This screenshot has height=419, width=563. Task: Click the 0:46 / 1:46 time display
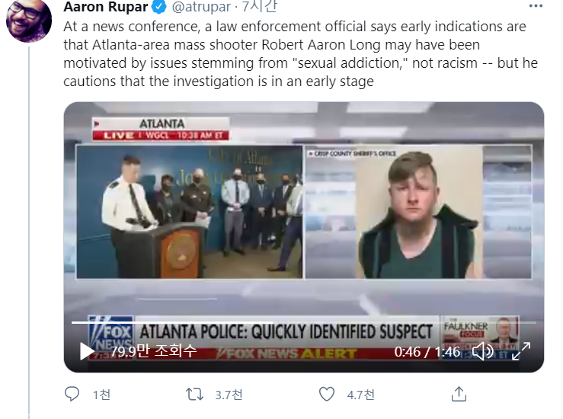tap(427, 351)
